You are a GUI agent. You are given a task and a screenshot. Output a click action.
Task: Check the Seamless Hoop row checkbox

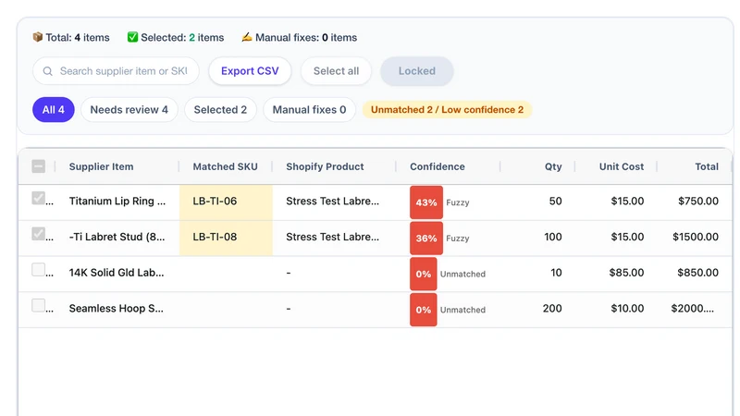click(39, 306)
